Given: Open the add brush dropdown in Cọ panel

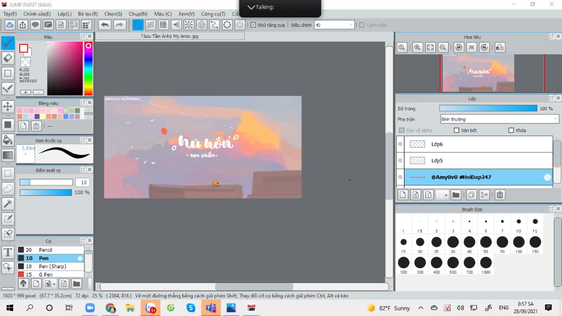Looking at the screenshot, I should coord(49,284).
